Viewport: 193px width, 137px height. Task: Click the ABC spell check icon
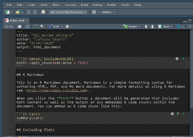[x=36, y=26]
